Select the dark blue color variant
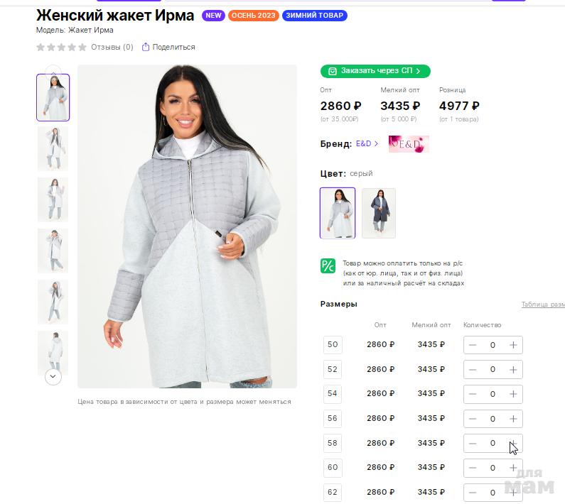Screen dimensions: 565x504 (378, 213)
